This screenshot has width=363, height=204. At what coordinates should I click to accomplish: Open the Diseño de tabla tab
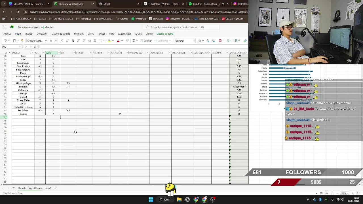(x=165, y=34)
